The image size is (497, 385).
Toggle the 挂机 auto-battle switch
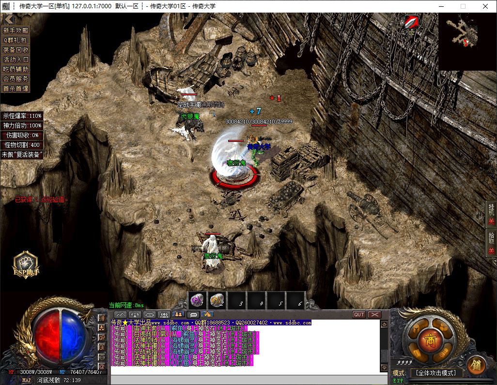(491, 215)
